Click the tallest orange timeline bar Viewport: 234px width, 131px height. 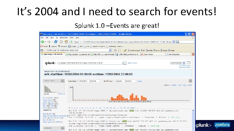pos(132,97)
